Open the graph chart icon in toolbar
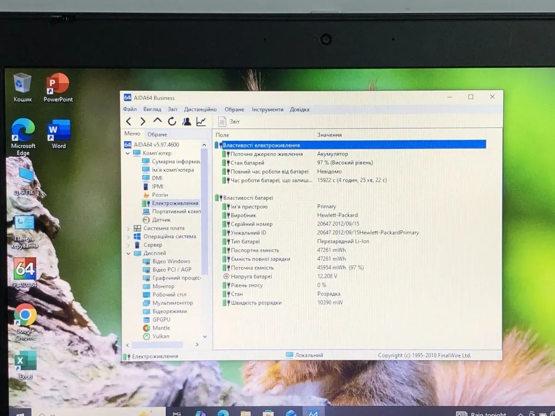This screenshot has height=416, width=555. click(x=201, y=122)
